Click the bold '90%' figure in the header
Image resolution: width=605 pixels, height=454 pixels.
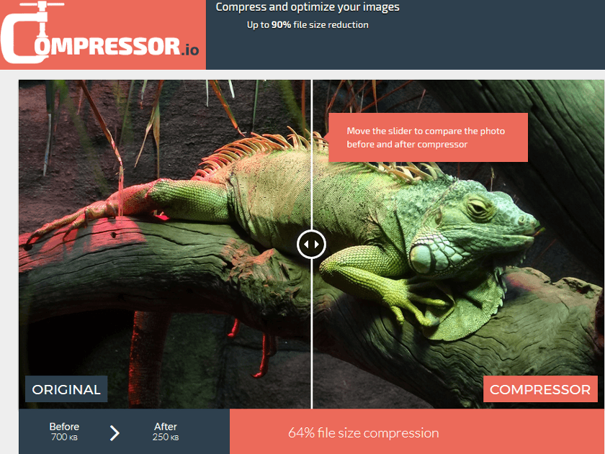[282, 25]
